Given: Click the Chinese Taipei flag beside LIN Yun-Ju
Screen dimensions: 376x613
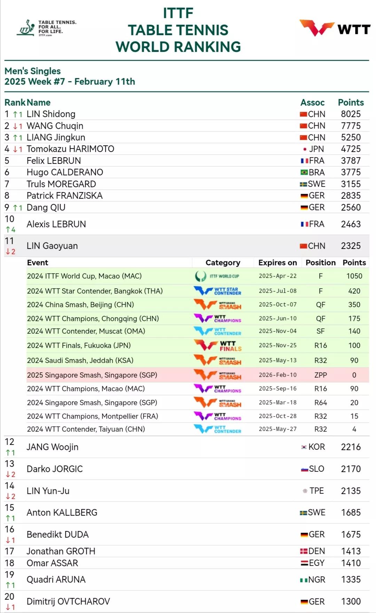Looking at the screenshot, I should coord(305,491).
